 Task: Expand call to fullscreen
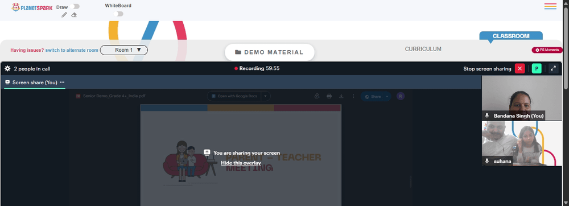pos(554,68)
